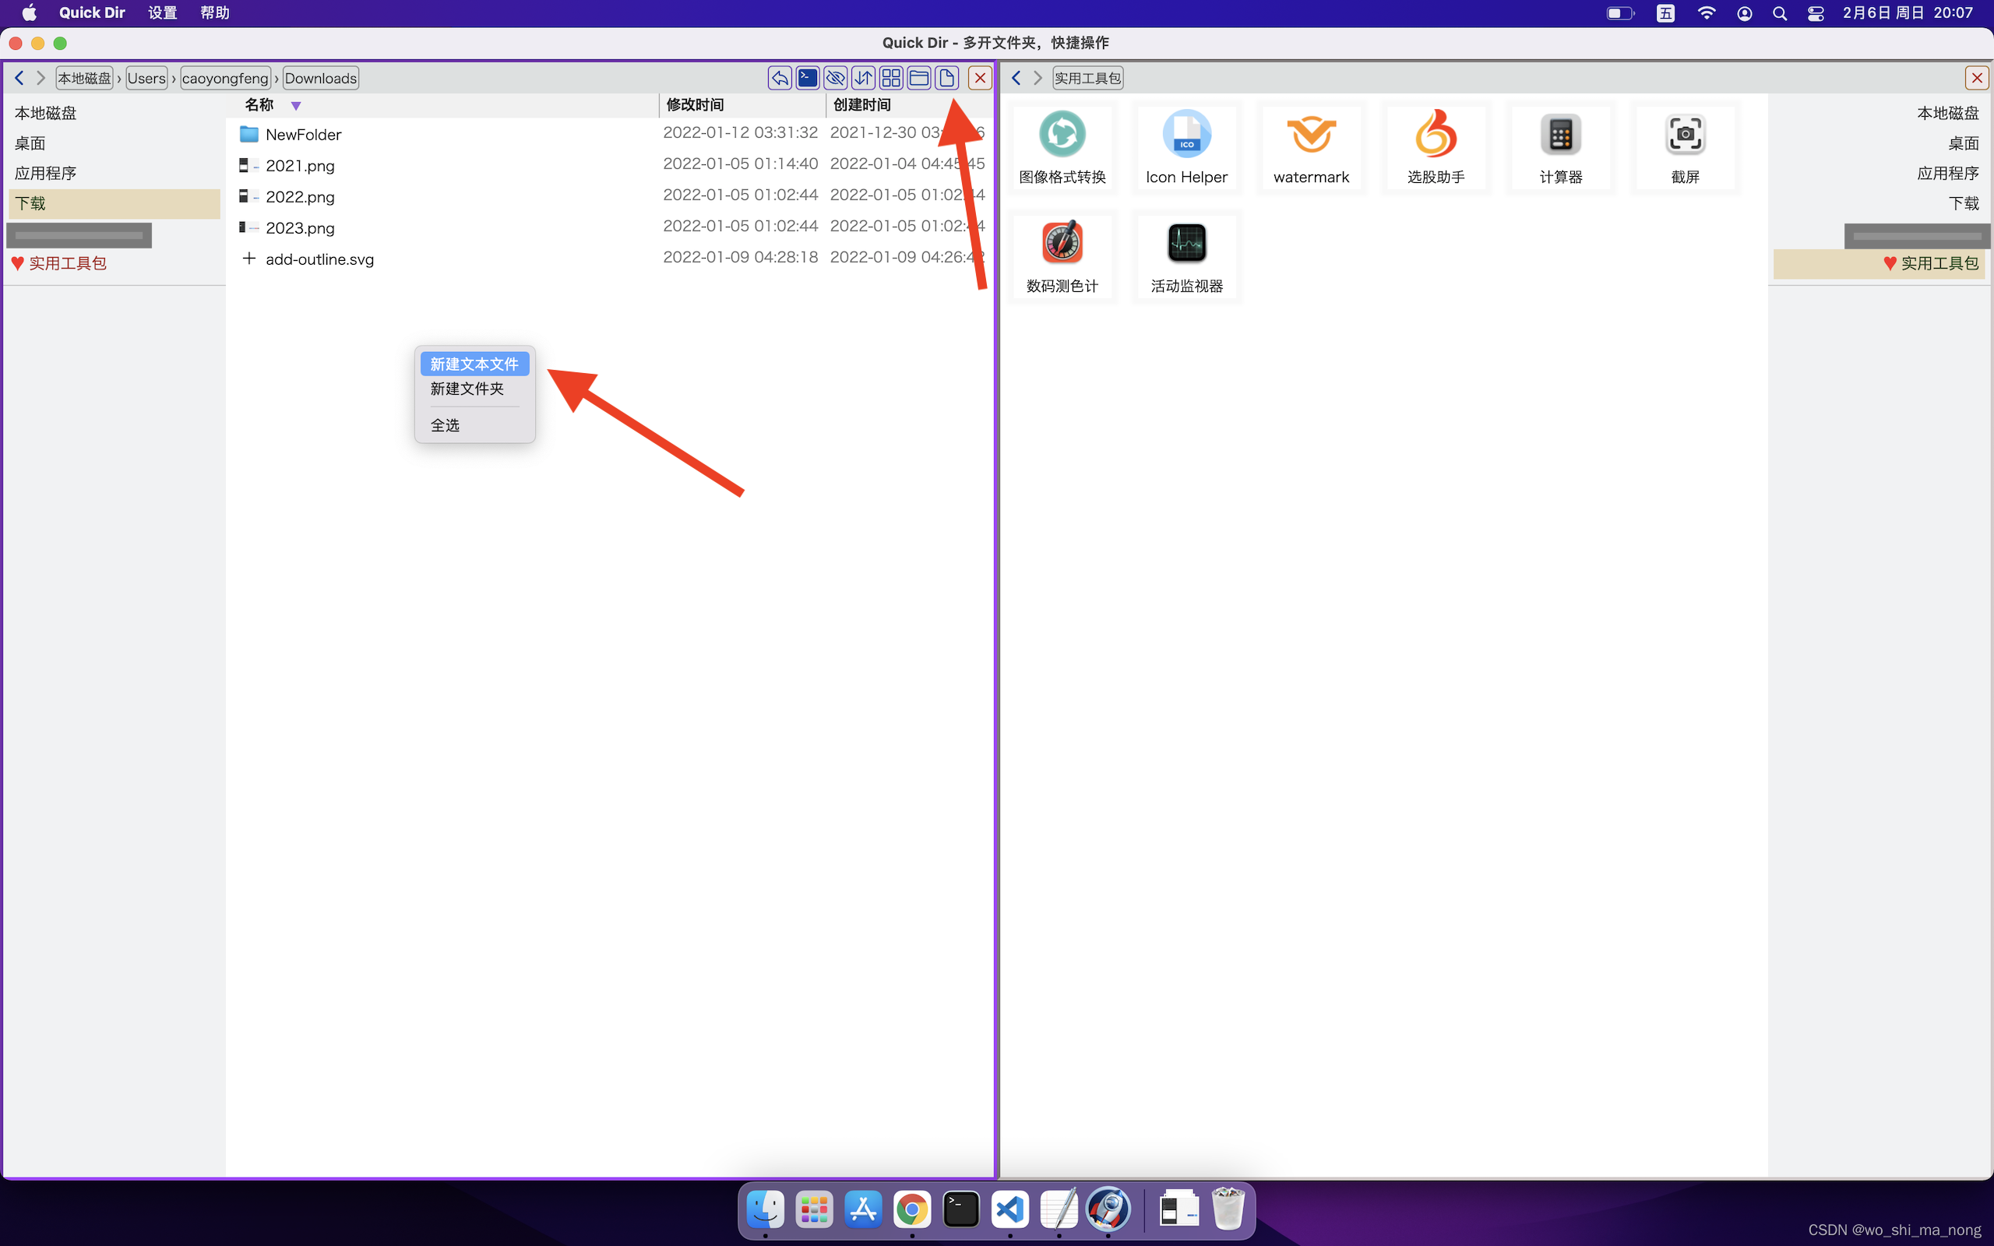Expand add-outline.svg tree item
Screen dimensions: 1994x1246
pos(248,259)
